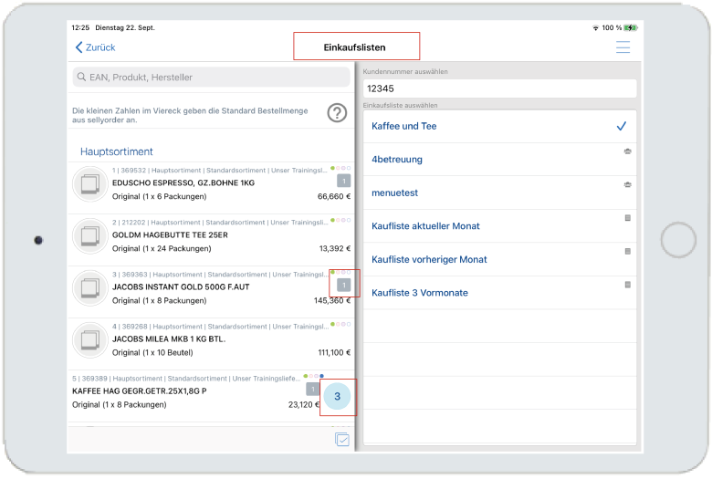The width and height of the screenshot is (712, 479).
Task: Tap list icon beside Kaufliste 3 Vormonate
Action: (x=627, y=285)
